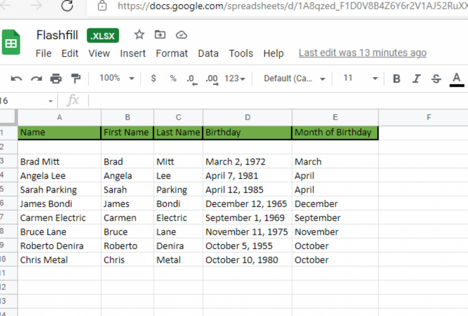Click the format as currency dollar button
The width and height of the screenshot is (468, 316).
(x=153, y=78)
